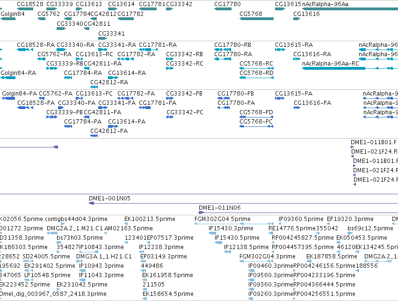398x301 pixels.
Task: Click the nAcRalpha-96Aa gene label
Action: pyautogui.click(x=325, y=4)
